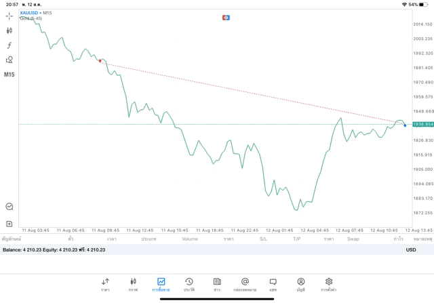Open the M15 timeframe selector
This screenshot has width=434, height=303.
tap(9, 75)
